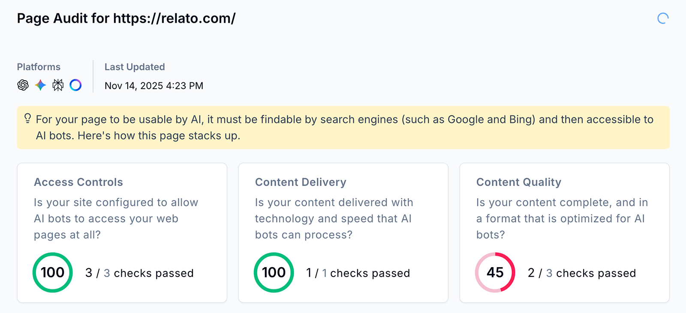Click the Access Controls 100 score ring
This screenshot has width=686, height=313.
click(x=53, y=273)
